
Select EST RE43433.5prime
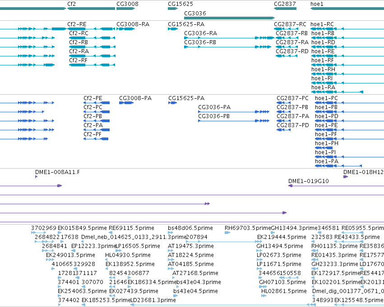click(x=357, y=237)
